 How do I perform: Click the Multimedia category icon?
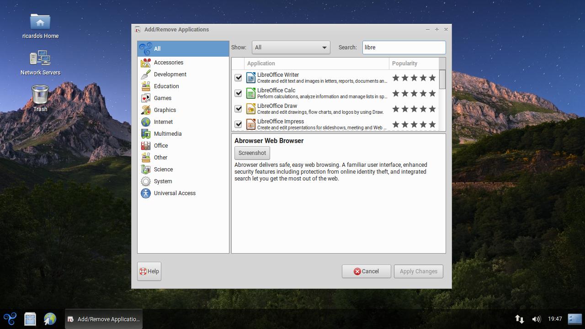click(x=146, y=134)
